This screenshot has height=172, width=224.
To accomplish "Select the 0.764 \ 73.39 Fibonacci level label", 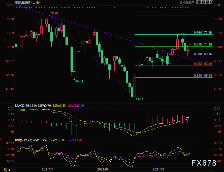I will [203, 33].
